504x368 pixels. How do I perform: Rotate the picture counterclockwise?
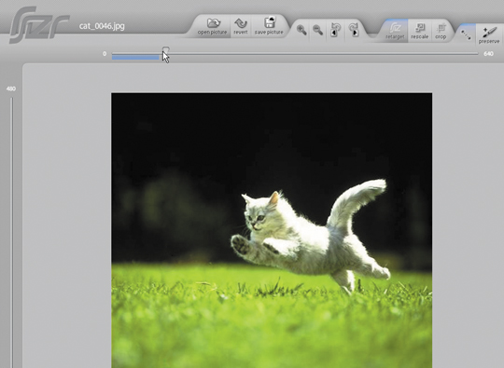coord(335,30)
